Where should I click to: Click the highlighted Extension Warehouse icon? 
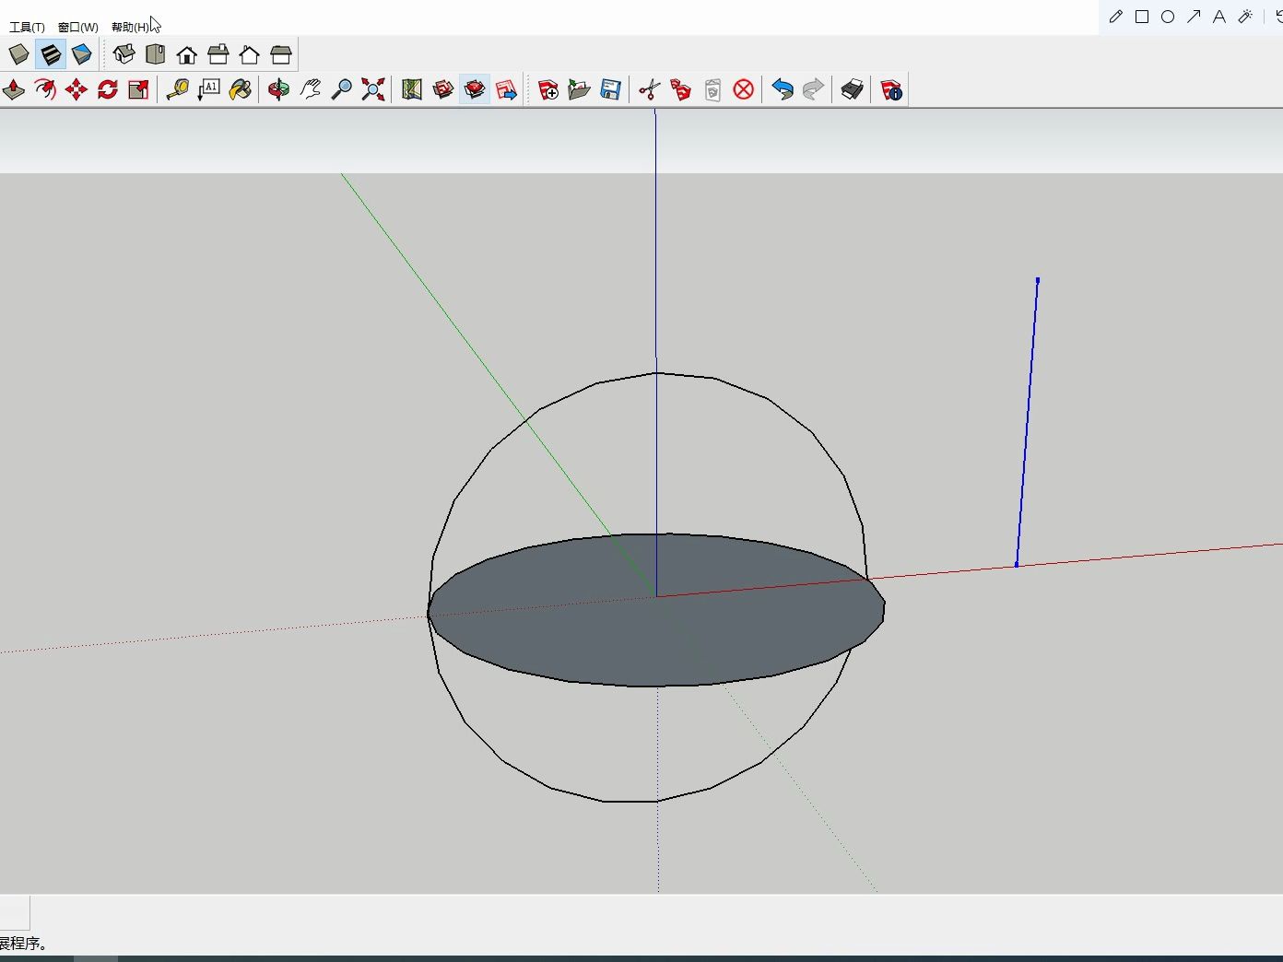tap(475, 89)
